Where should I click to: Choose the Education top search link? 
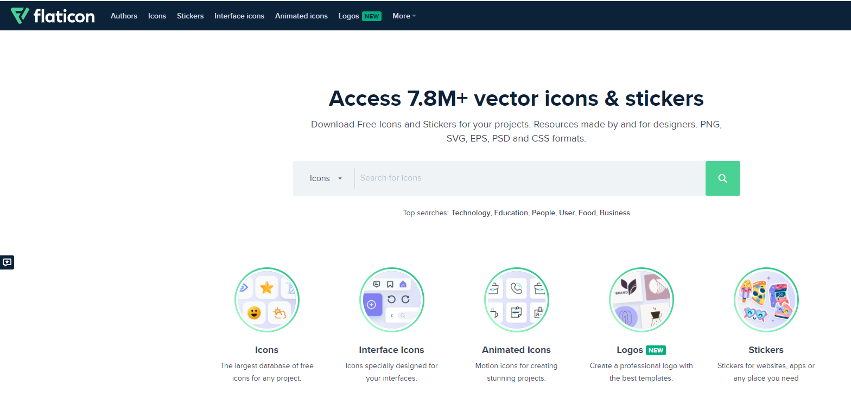tap(511, 213)
